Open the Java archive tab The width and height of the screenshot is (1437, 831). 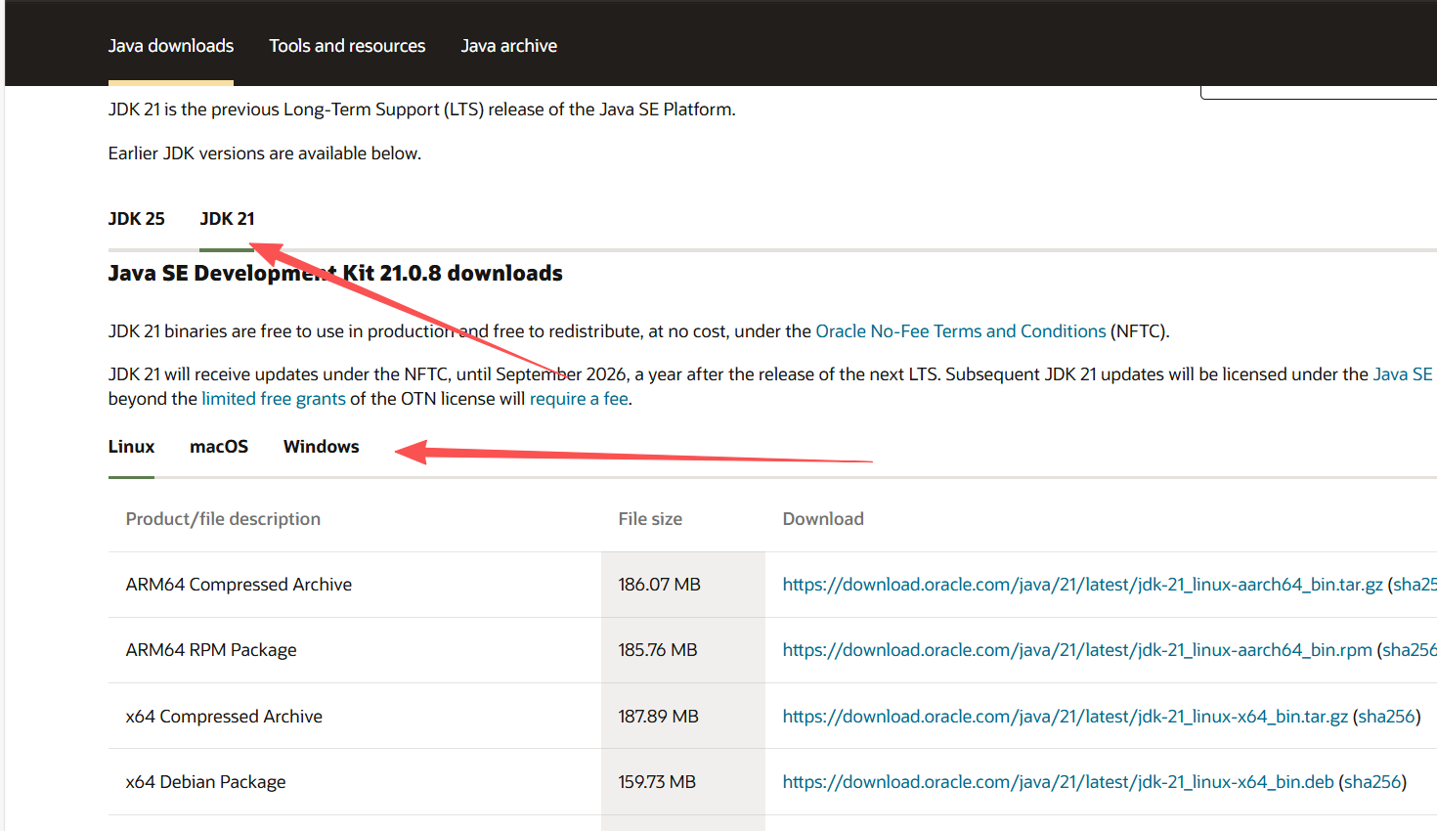pos(508,46)
